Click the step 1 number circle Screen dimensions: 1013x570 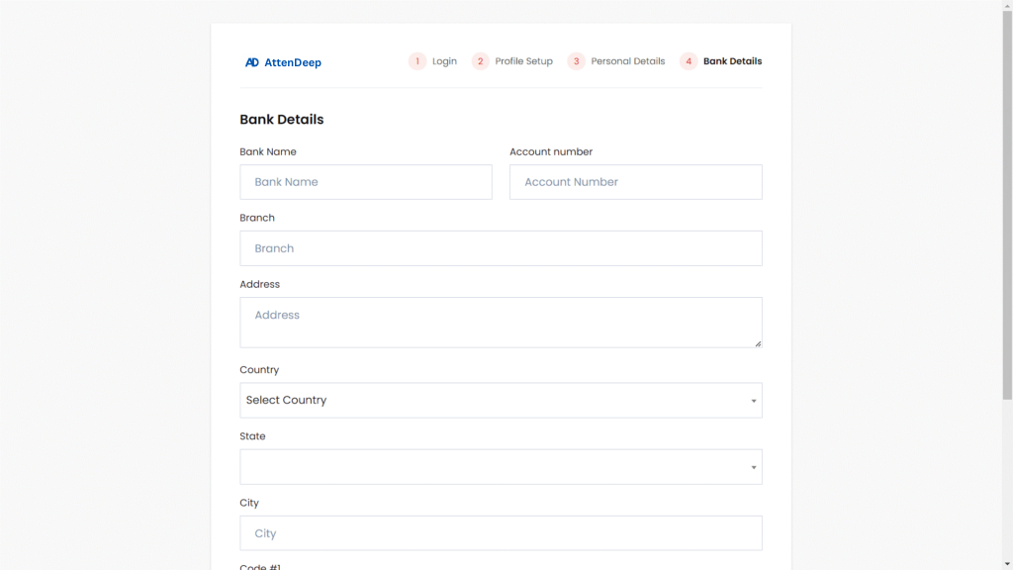pos(417,61)
